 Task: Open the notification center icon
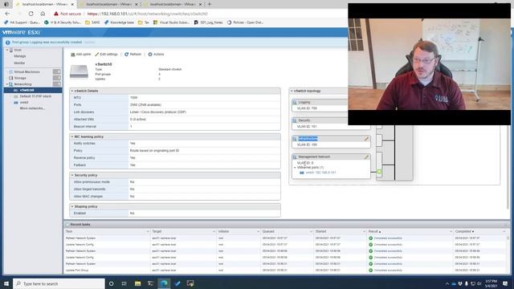tap(505, 283)
